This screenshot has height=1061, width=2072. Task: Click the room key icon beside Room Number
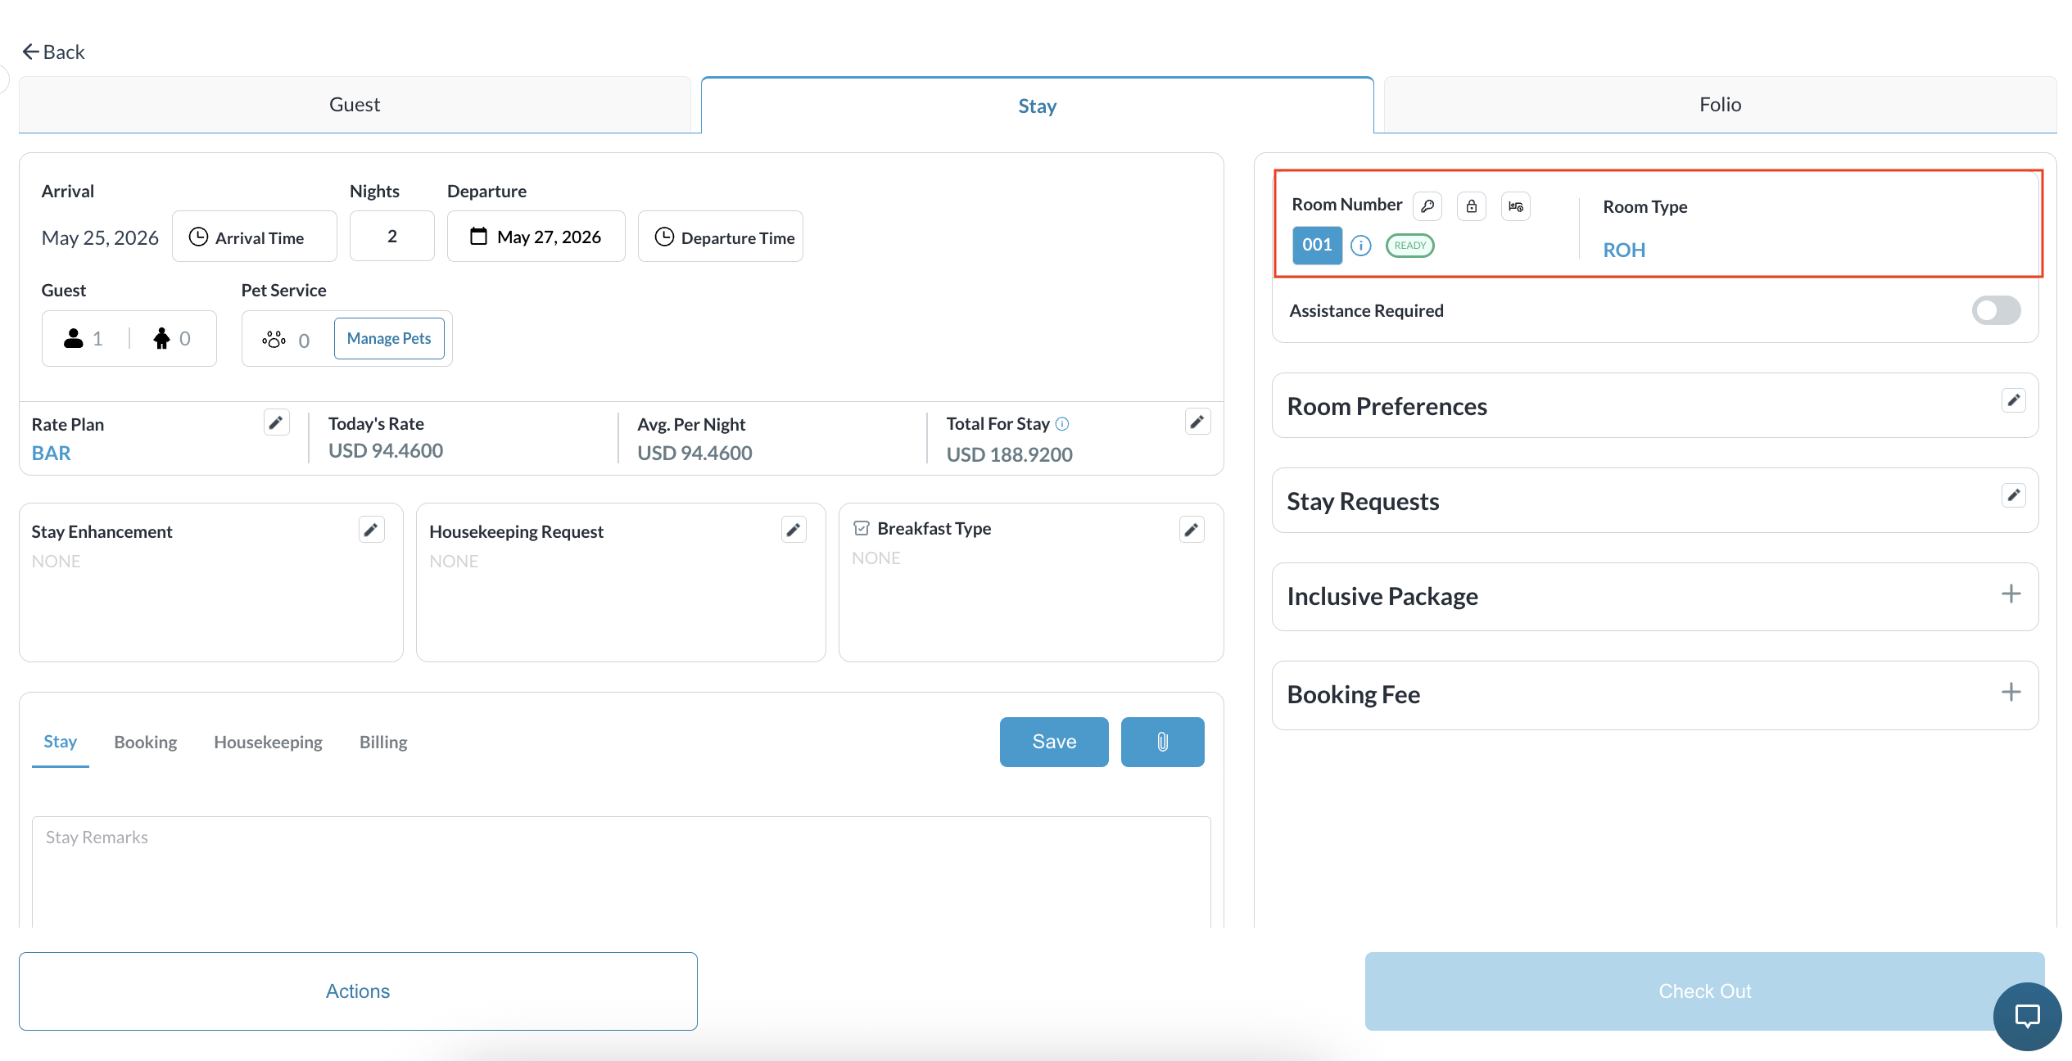pos(1427,206)
